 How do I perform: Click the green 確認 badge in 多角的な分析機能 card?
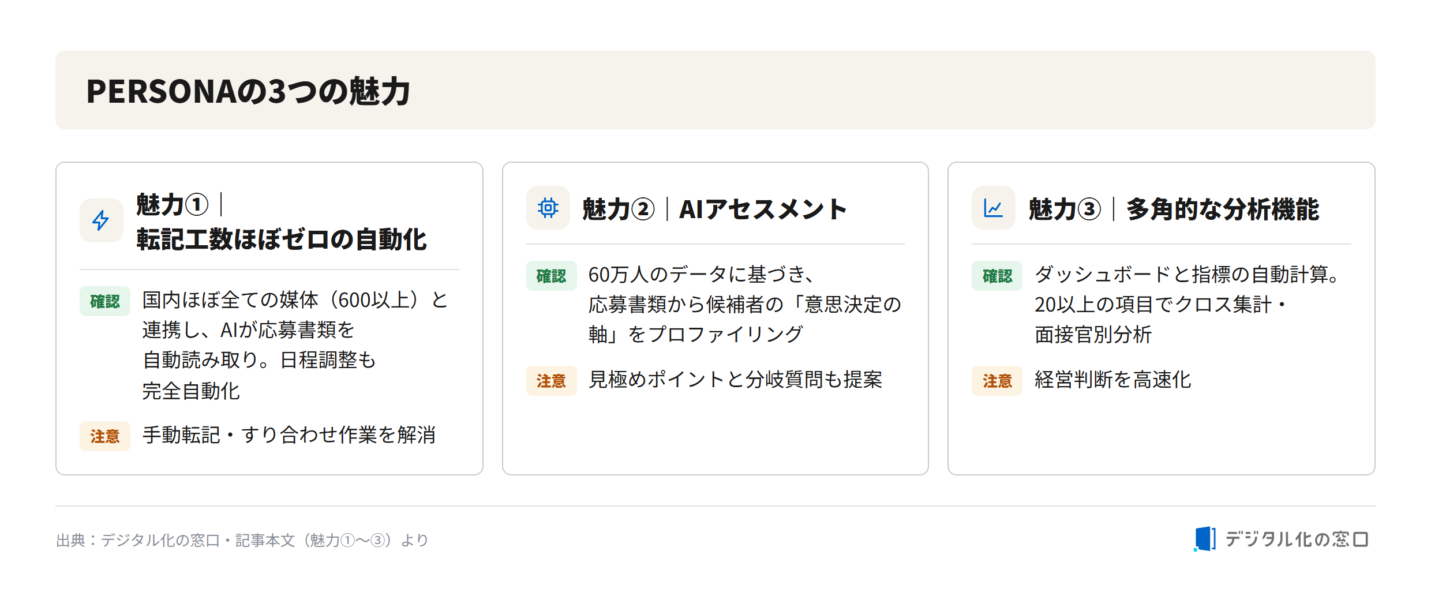point(997,276)
